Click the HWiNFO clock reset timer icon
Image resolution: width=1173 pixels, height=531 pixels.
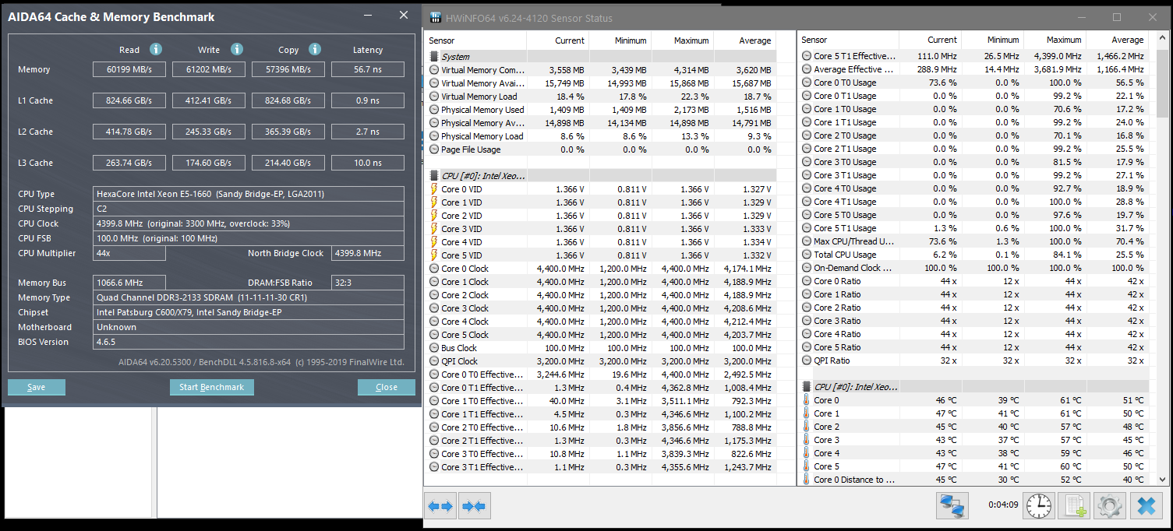point(1038,506)
